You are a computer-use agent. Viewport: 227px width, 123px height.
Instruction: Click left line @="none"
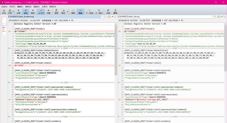coord(19,65)
